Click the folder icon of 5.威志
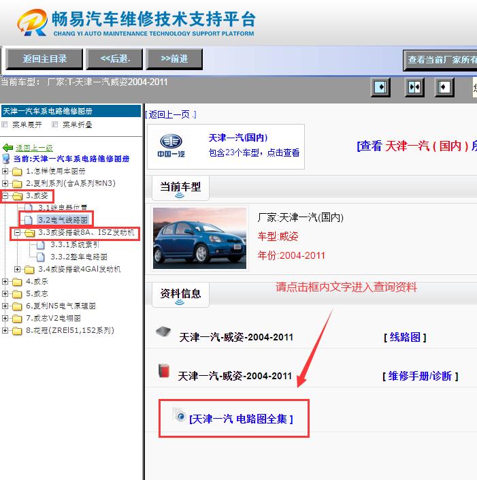 (x=17, y=294)
